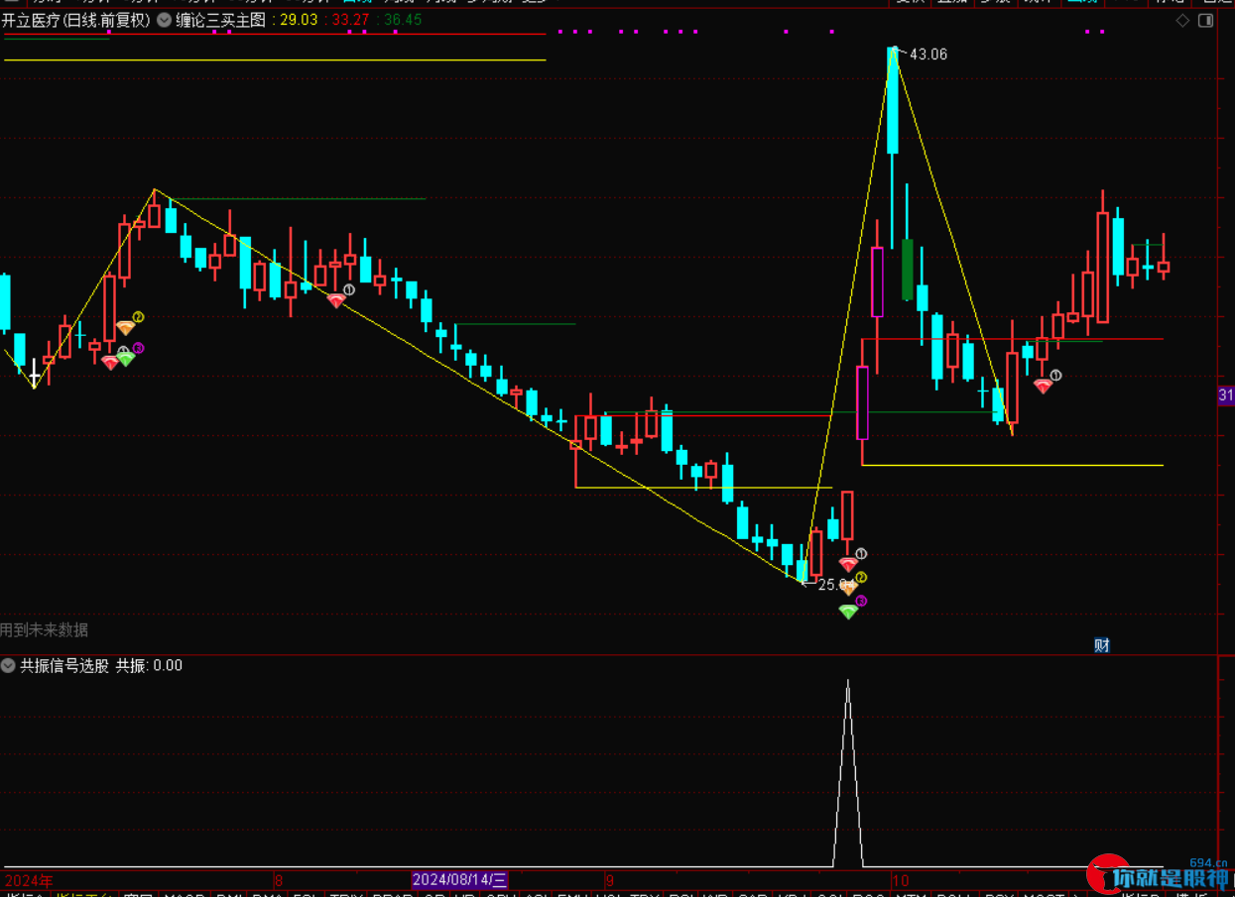The image size is (1235, 897).
Task: Click circled number 1 marker in October
Action: 1056,375
